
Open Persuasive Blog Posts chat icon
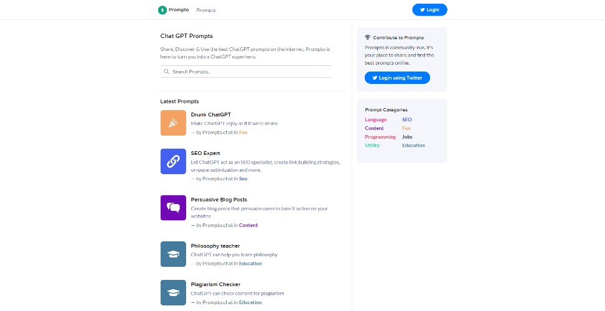click(173, 208)
